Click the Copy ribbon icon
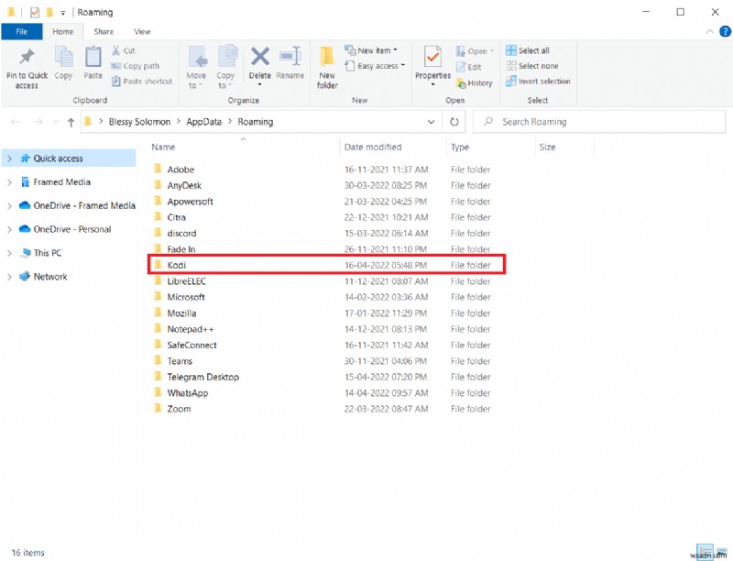Viewport: 733px width, 561px height. pyautogui.click(x=63, y=57)
